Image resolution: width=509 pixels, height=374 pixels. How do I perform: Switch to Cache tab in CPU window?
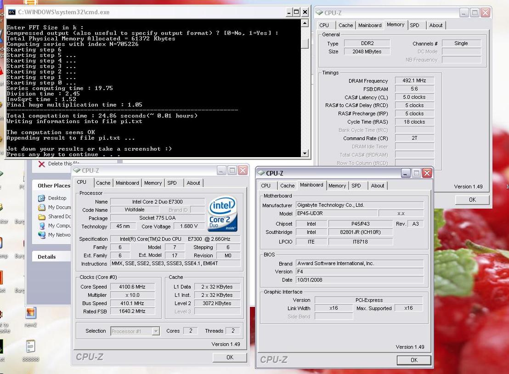103,183
